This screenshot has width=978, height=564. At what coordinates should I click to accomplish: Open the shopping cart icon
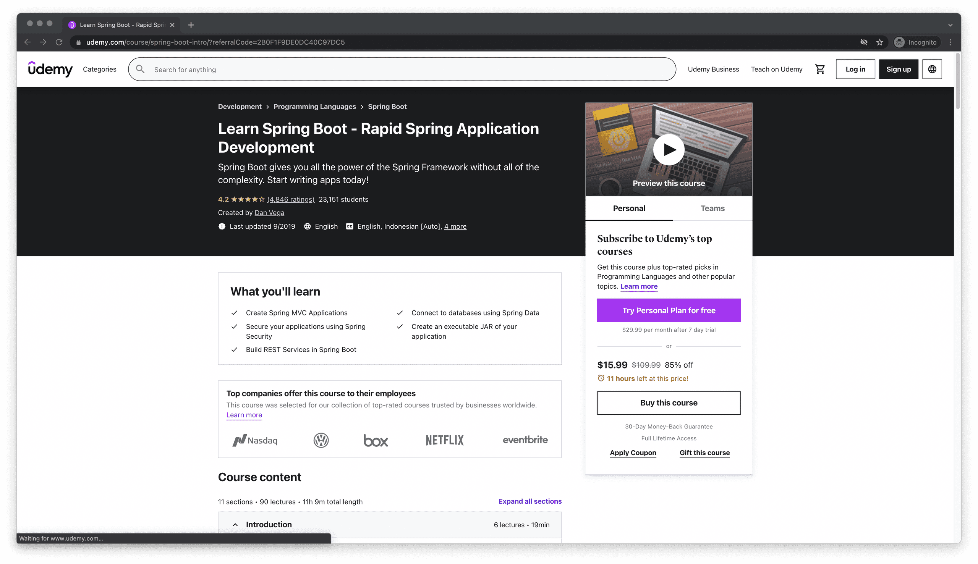click(820, 69)
